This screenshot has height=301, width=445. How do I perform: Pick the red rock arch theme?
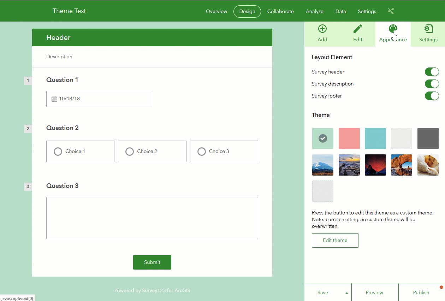click(x=402, y=165)
